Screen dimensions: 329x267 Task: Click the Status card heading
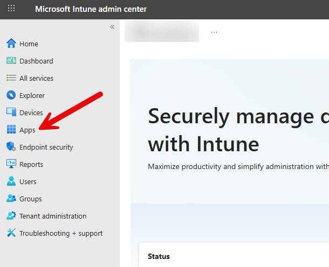pos(159,256)
